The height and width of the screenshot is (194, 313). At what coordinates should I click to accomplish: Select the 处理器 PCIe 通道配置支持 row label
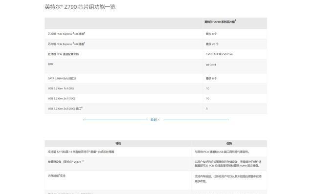(x=63, y=54)
